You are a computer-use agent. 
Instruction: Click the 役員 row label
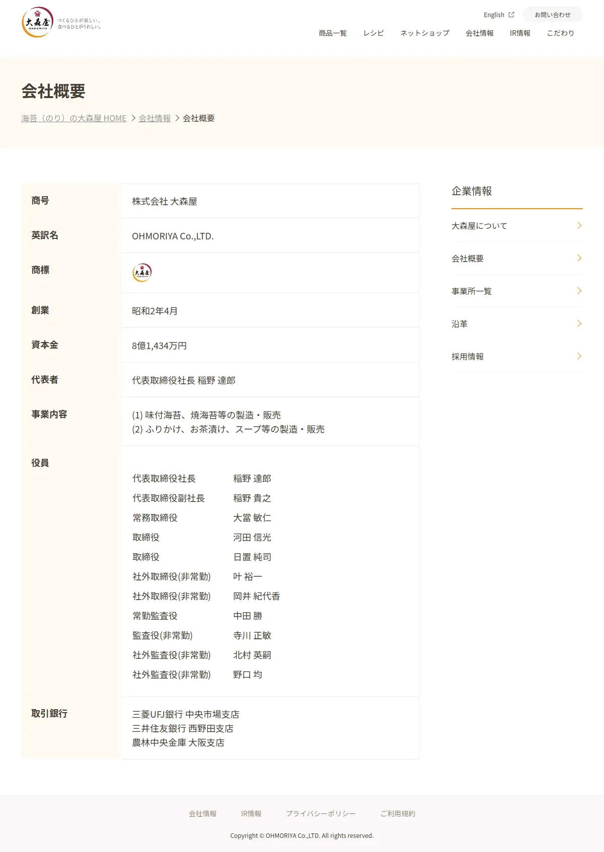pos(40,463)
